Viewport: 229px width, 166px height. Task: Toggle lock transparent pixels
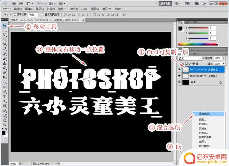click(x=186, y=64)
